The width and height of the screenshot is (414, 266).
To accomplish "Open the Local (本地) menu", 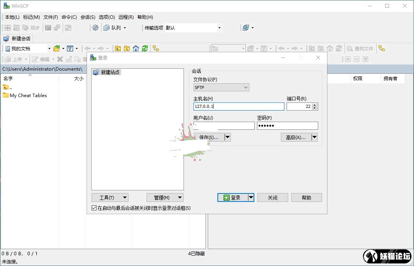I will click(x=12, y=17).
